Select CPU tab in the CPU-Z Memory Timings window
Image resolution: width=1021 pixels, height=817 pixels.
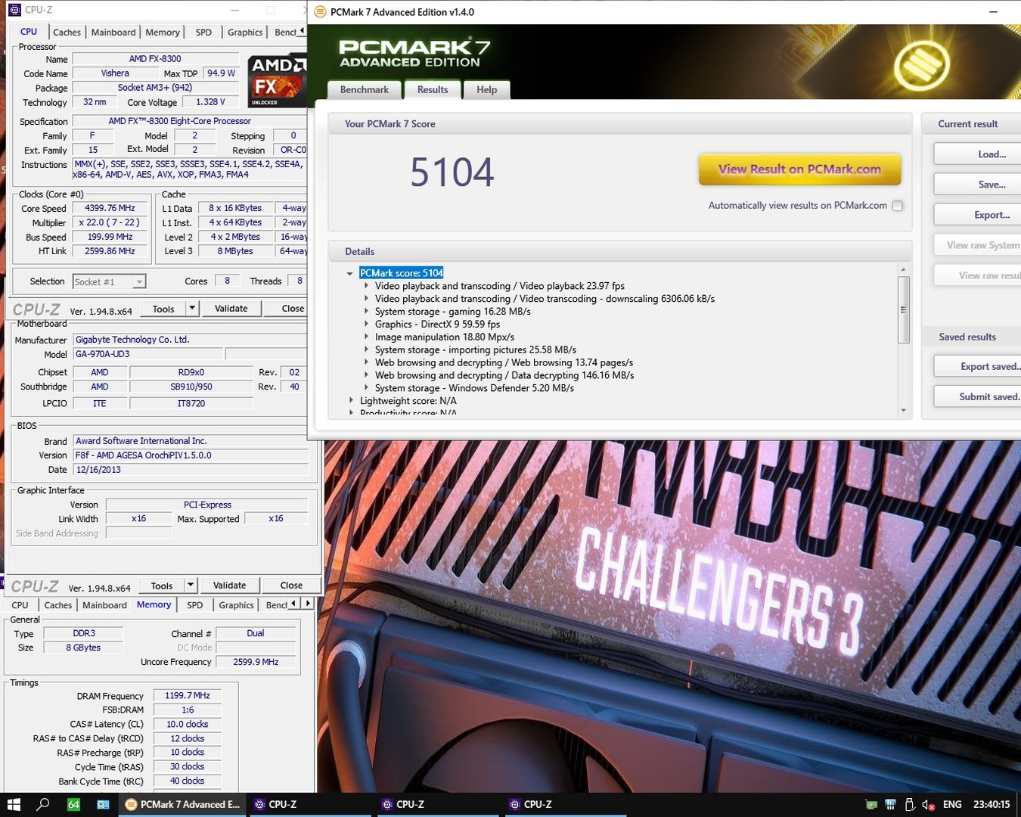[20, 605]
